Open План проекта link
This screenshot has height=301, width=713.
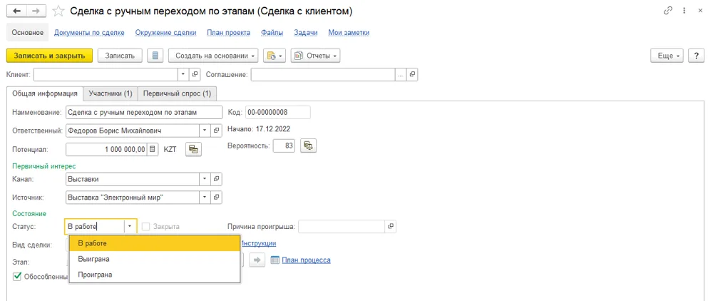click(228, 33)
